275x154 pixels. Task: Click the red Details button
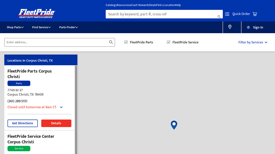coord(56,123)
